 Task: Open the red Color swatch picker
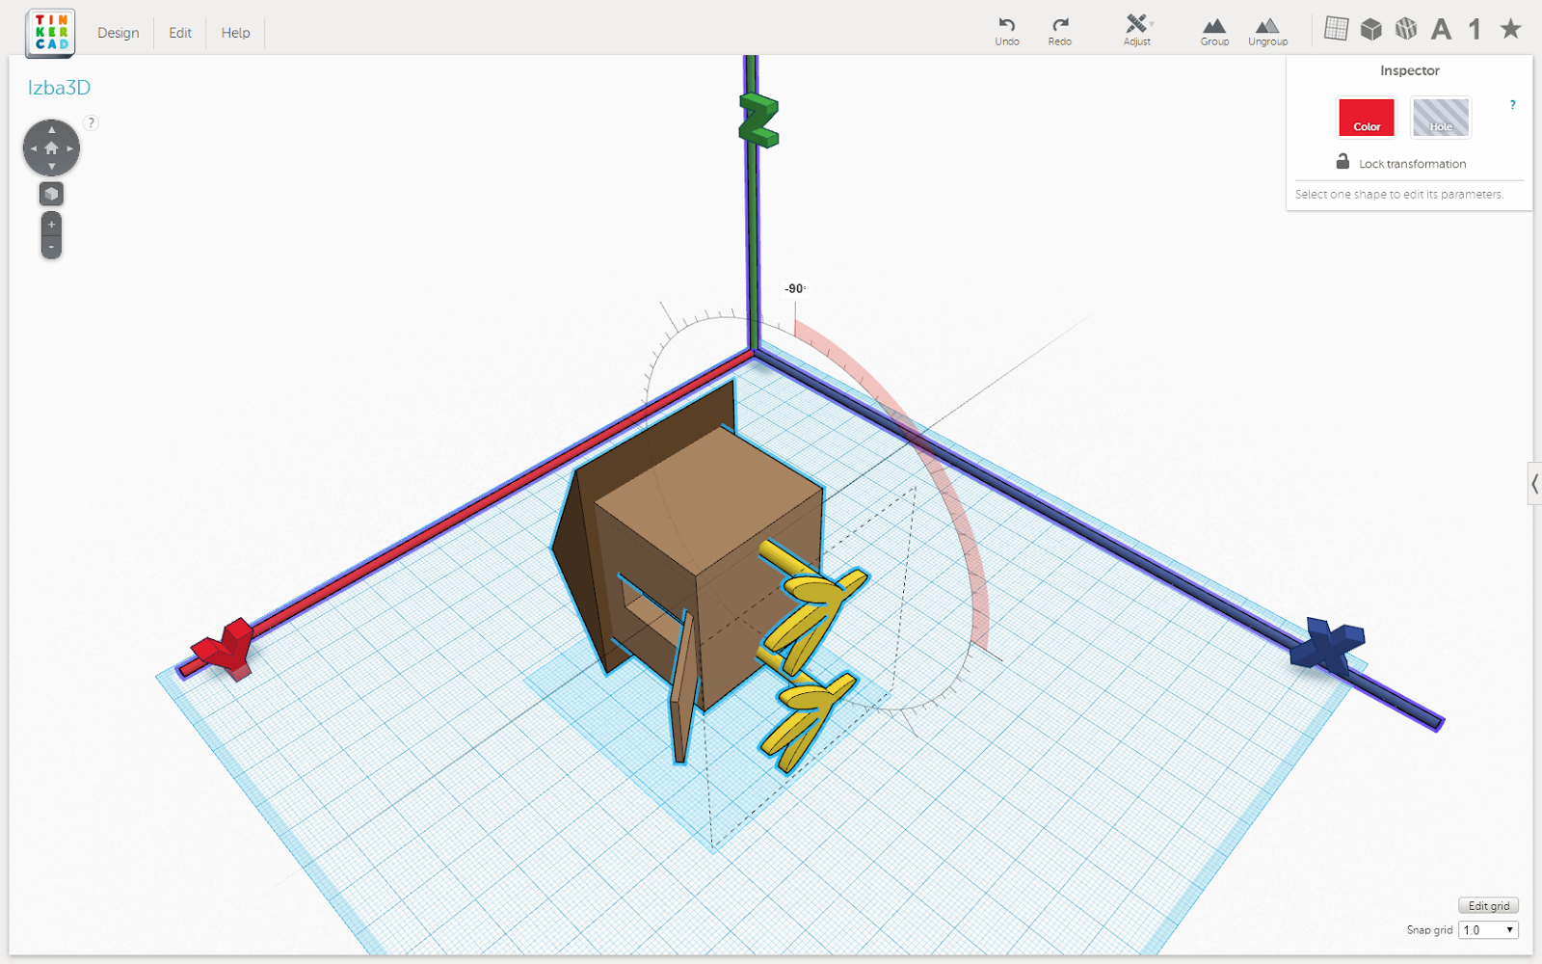tap(1366, 117)
